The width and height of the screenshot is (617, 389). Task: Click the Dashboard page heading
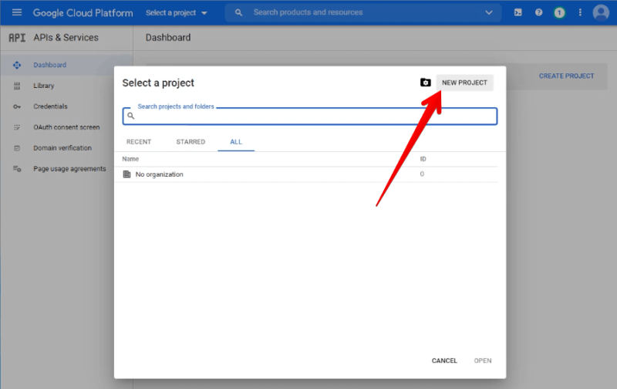click(x=168, y=38)
